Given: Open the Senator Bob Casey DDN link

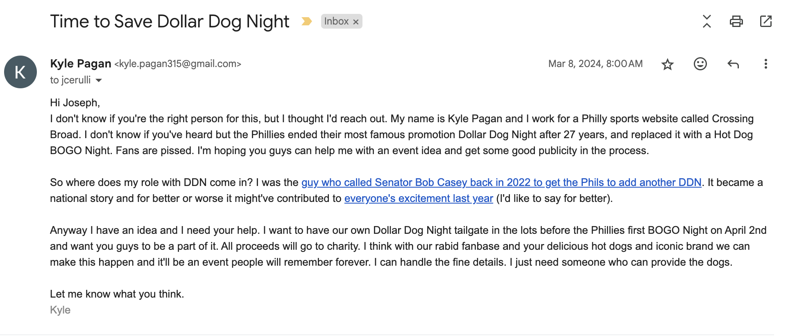Looking at the screenshot, I should (x=501, y=182).
